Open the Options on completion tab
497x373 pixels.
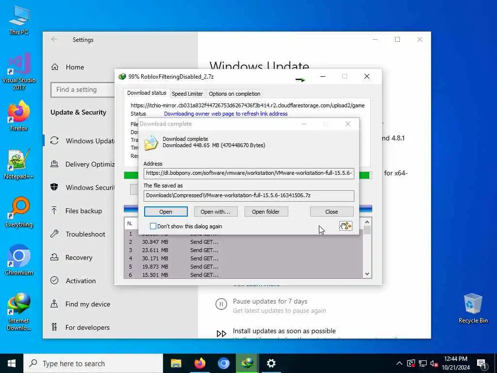pos(234,94)
